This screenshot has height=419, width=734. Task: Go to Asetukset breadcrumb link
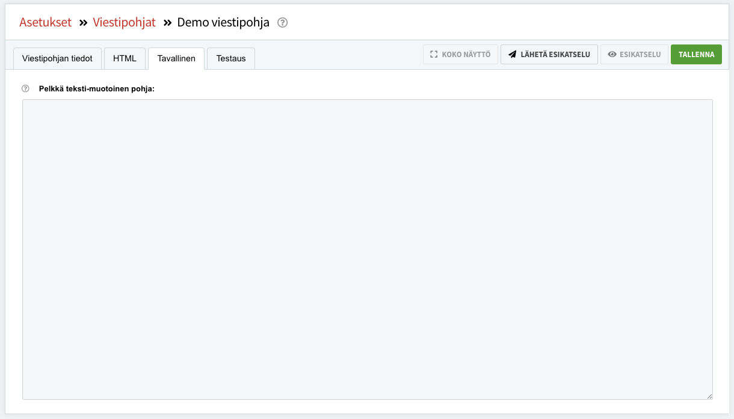(x=45, y=22)
